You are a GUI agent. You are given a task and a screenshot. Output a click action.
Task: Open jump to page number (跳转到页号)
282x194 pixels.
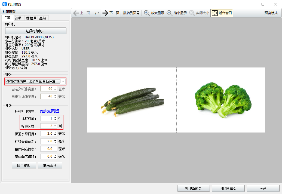(131, 13)
